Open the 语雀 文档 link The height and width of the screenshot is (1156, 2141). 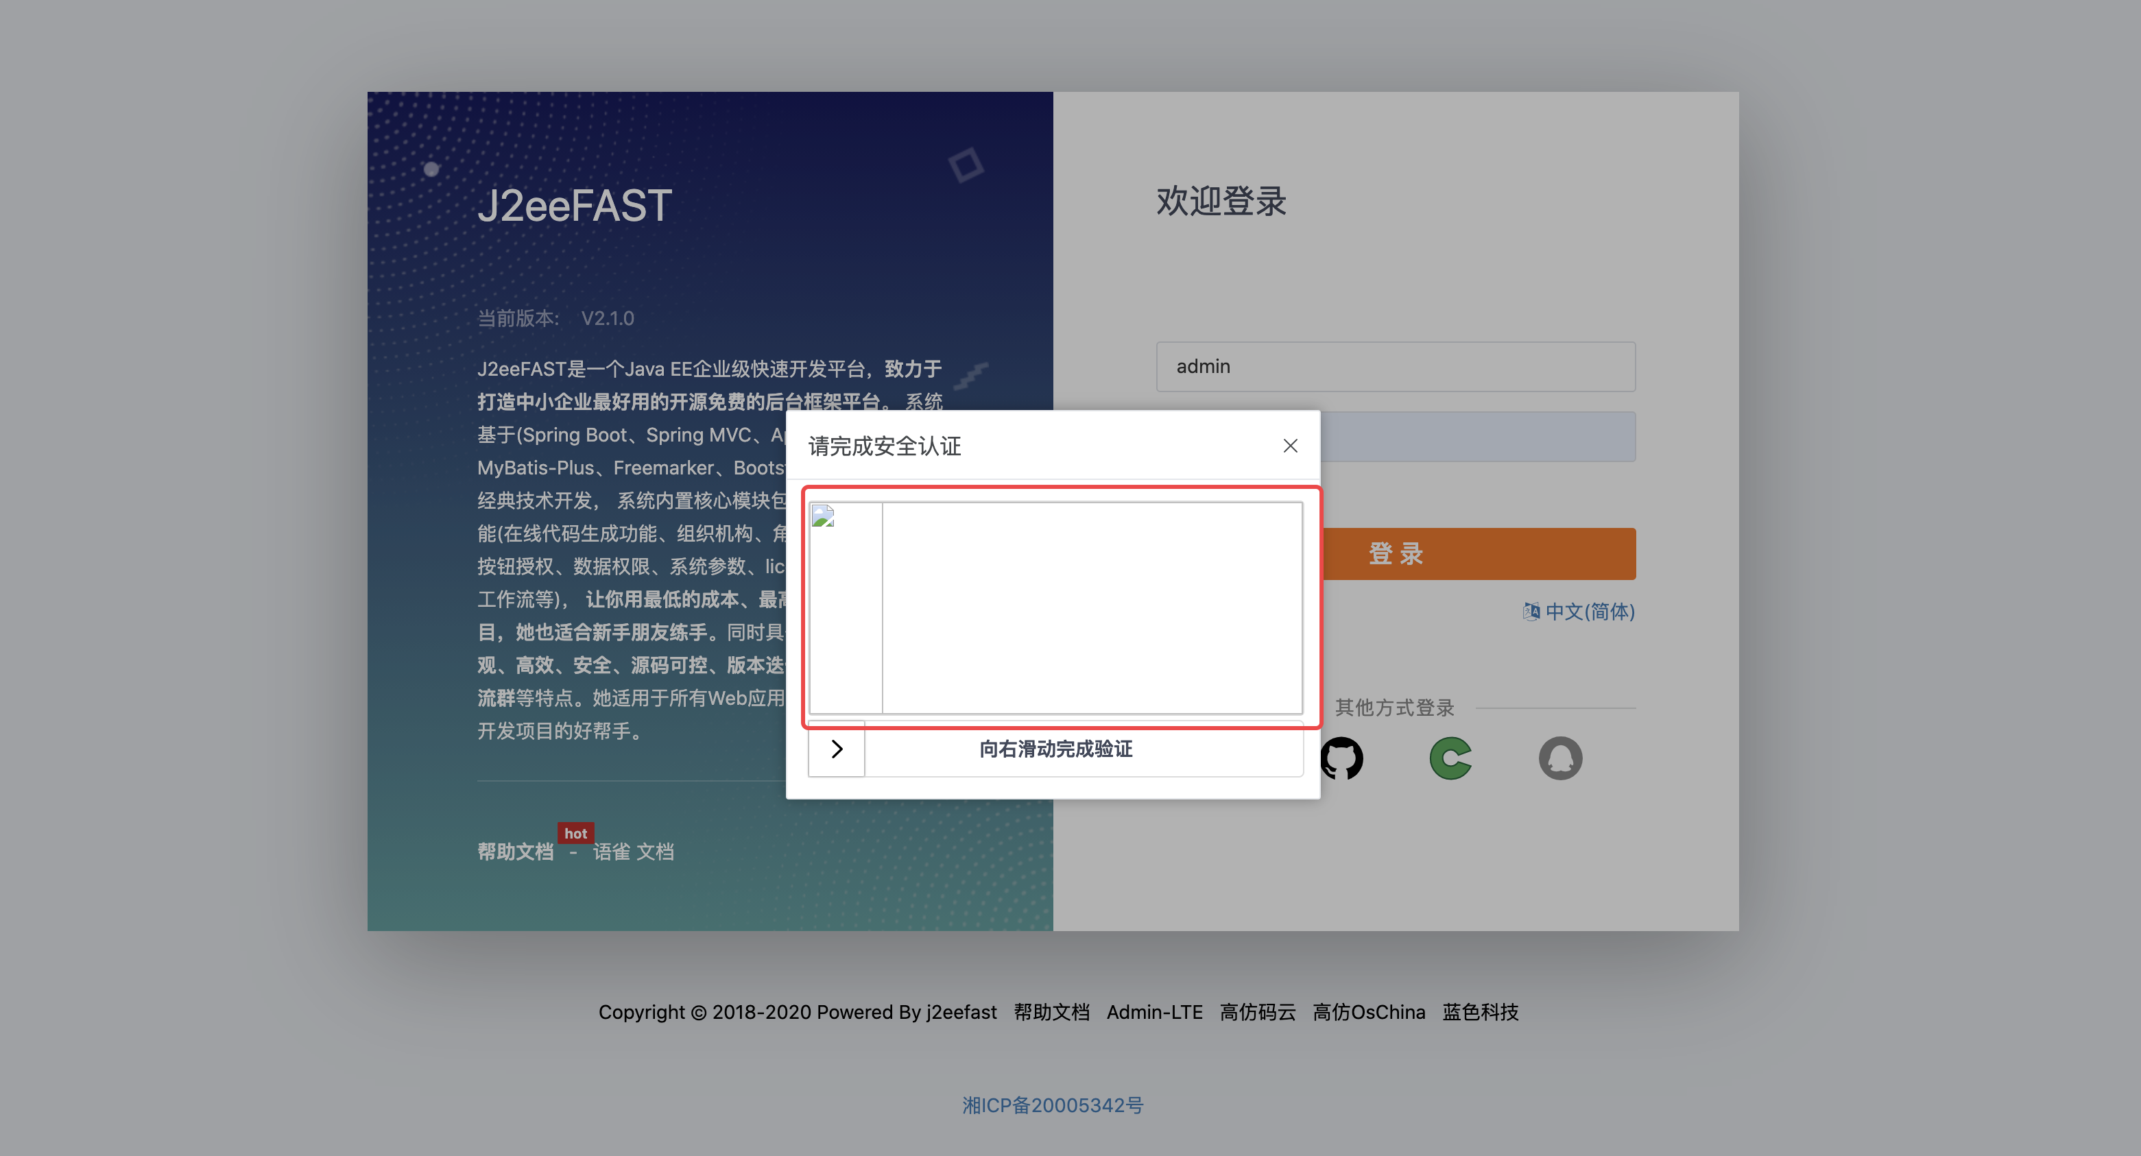[634, 852]
